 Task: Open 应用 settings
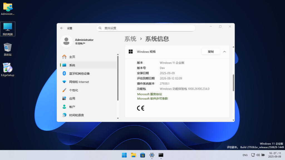(x=88, y=99)
